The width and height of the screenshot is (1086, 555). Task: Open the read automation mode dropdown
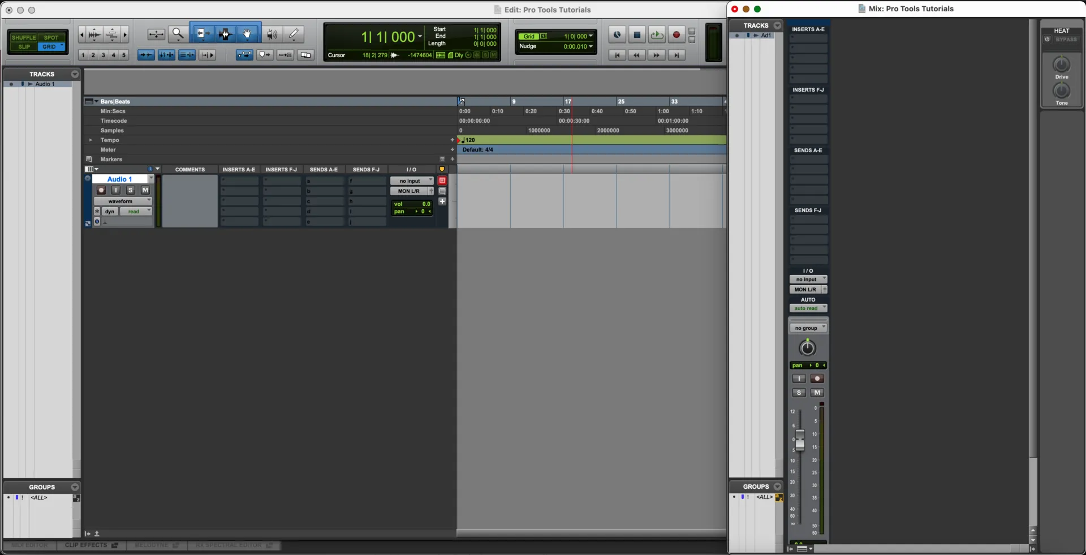(x=135, y=211)
